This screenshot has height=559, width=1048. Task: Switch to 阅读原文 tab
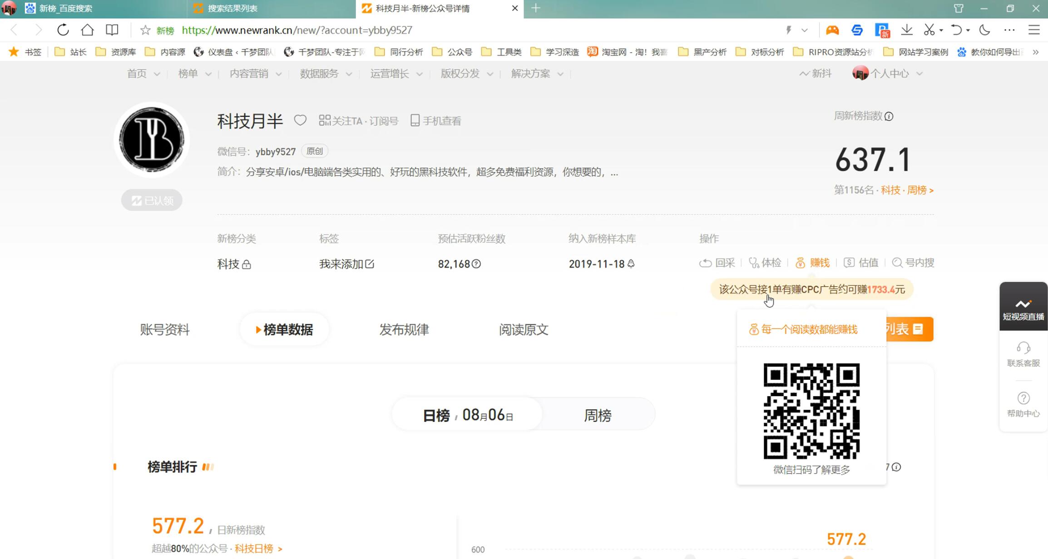pos(524,329)
